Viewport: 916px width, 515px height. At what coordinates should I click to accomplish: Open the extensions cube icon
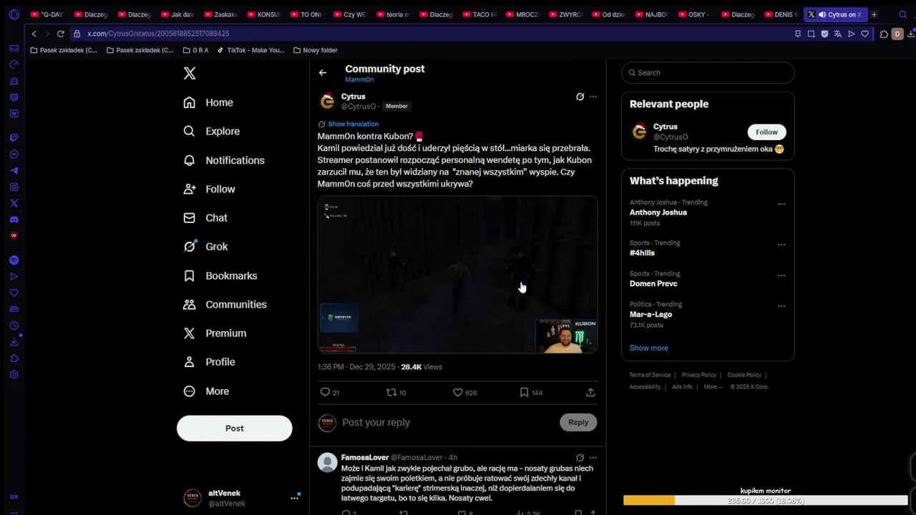tap(884, 34)
